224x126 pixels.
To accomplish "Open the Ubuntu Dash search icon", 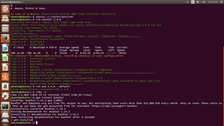I will click(5, 9).
